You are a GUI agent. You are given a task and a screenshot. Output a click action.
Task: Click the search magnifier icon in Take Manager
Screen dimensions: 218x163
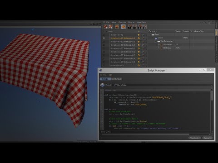pyautogui.click(x=205, y=22)
